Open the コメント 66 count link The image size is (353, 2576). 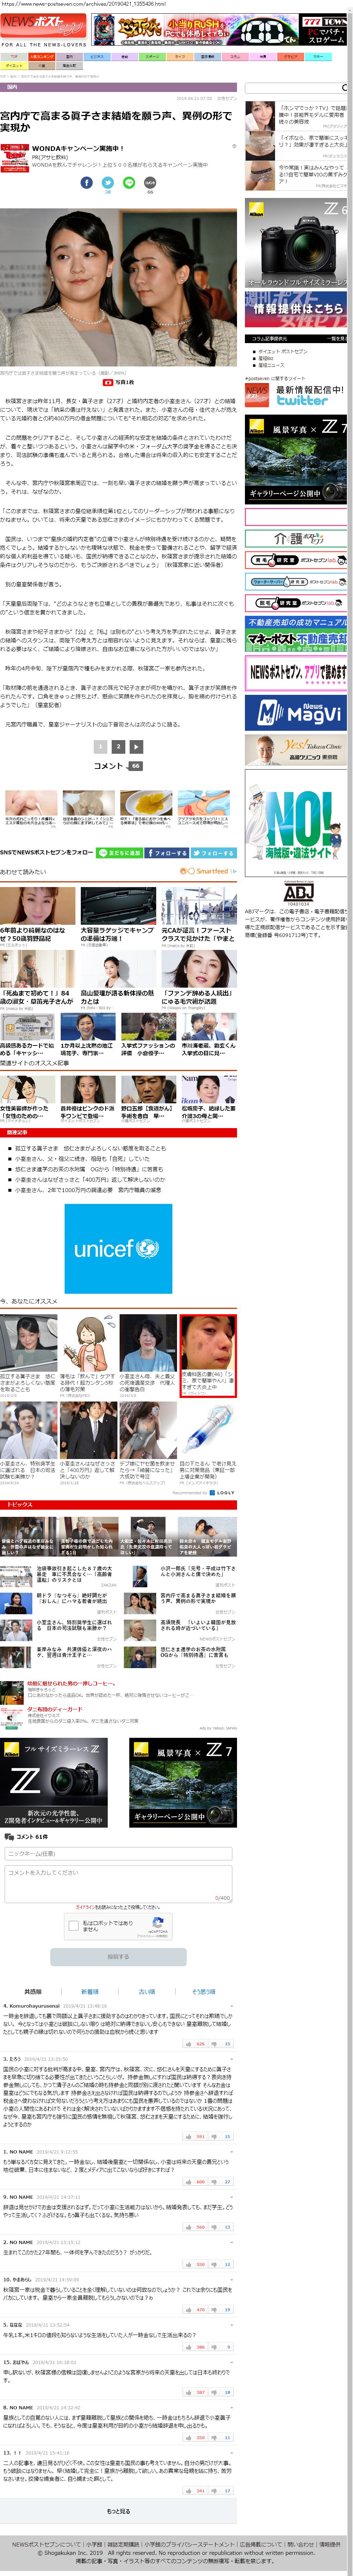coord(118,766)
